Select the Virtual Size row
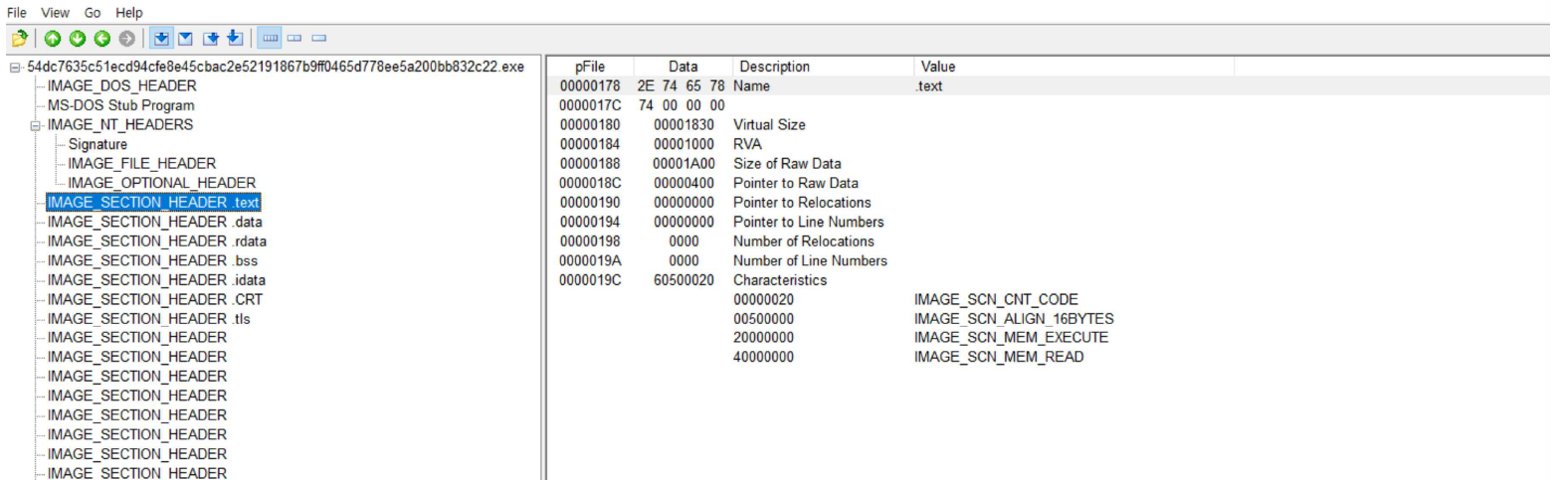The image size is (1559, 480). pos(769,125)
